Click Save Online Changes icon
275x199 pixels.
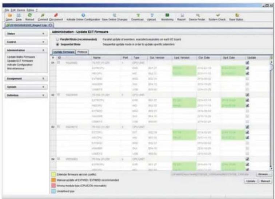point(115,15)
